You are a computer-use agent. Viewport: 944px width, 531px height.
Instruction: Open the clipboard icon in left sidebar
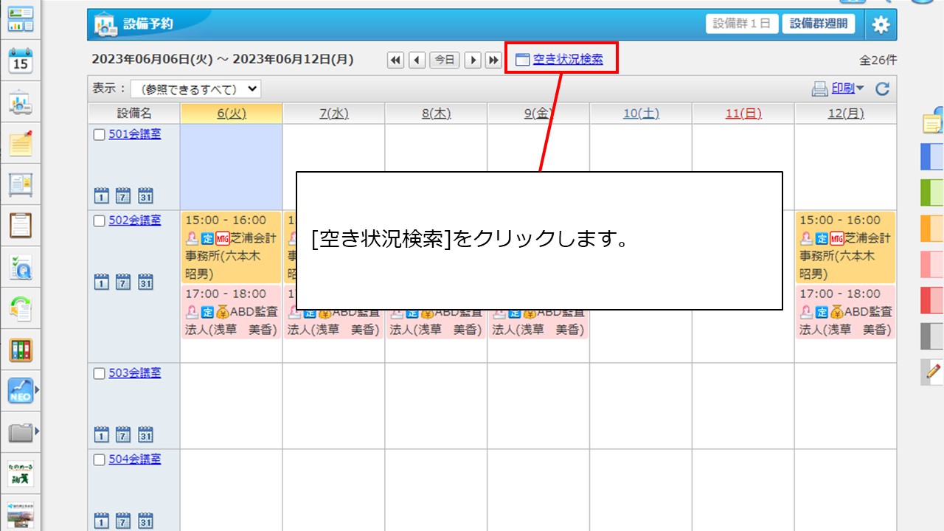21,225
